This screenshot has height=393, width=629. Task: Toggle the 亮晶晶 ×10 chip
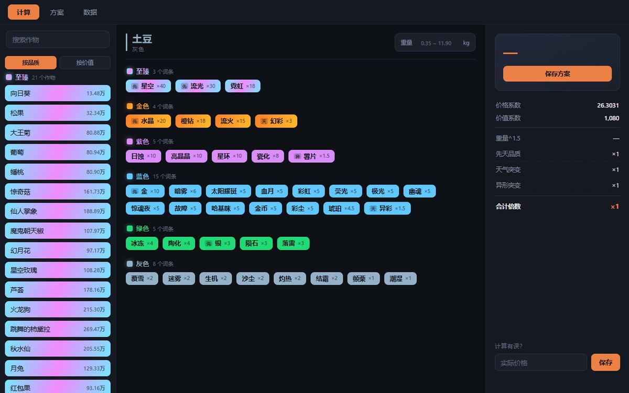187,156
